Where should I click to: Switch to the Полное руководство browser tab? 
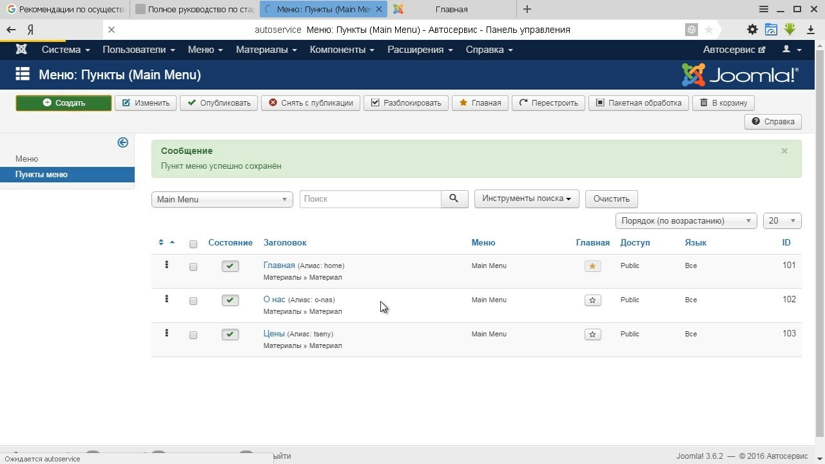point(195,9)
